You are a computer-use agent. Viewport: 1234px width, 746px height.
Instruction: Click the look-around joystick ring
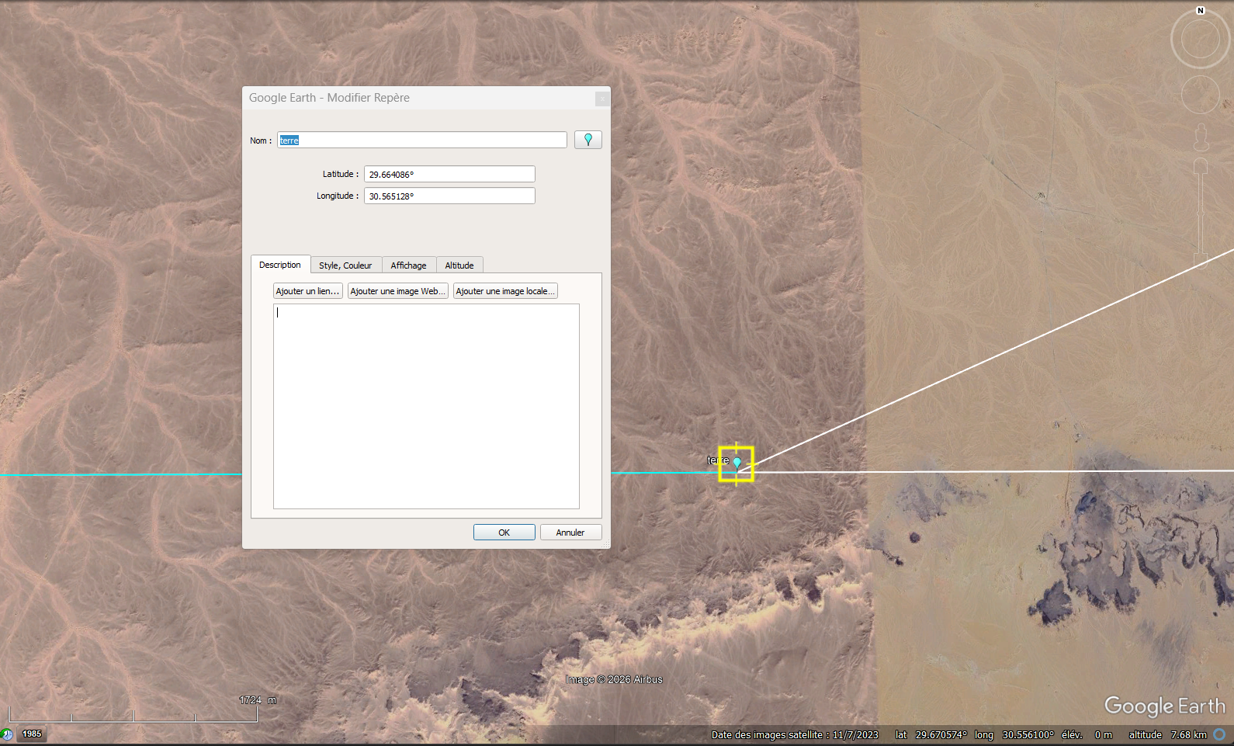tap(1200, 39)
